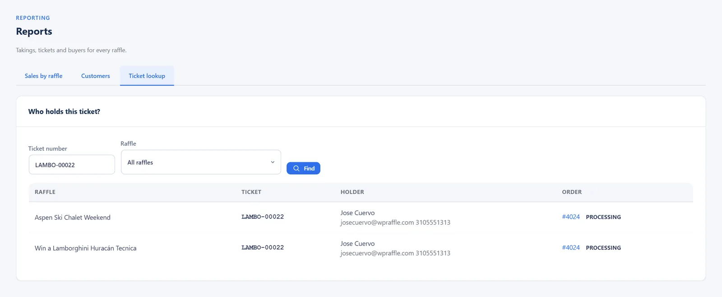
Task: Click the Ticket number field label
Action: [x=47, y=149]
